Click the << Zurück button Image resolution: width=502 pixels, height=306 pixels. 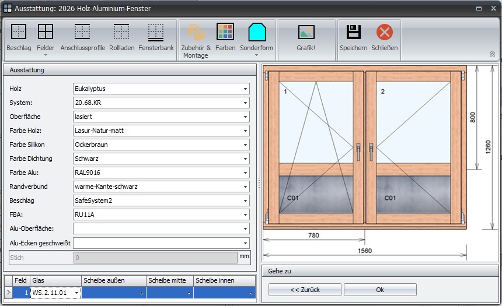tap(304, 290)
